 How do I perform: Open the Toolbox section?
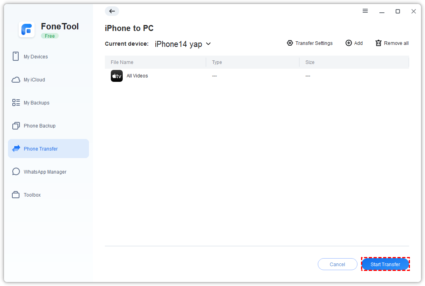[32, 195]
